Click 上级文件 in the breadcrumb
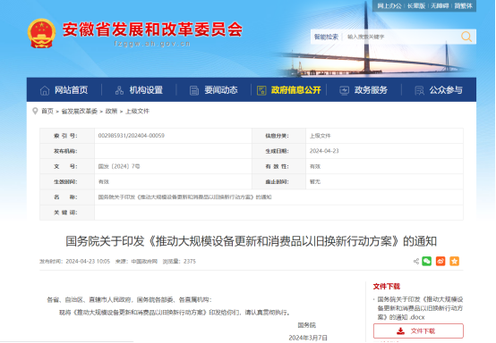The width and height of the screenshot is (496, 343). [137, 111]
